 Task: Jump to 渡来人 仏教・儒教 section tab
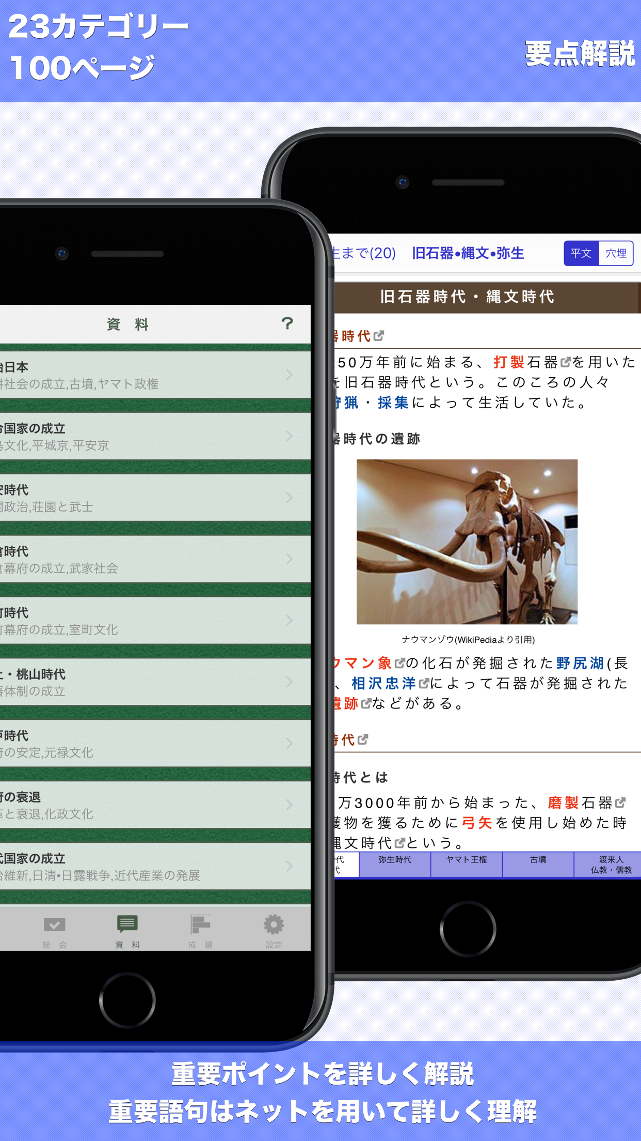tap(608, 865)
